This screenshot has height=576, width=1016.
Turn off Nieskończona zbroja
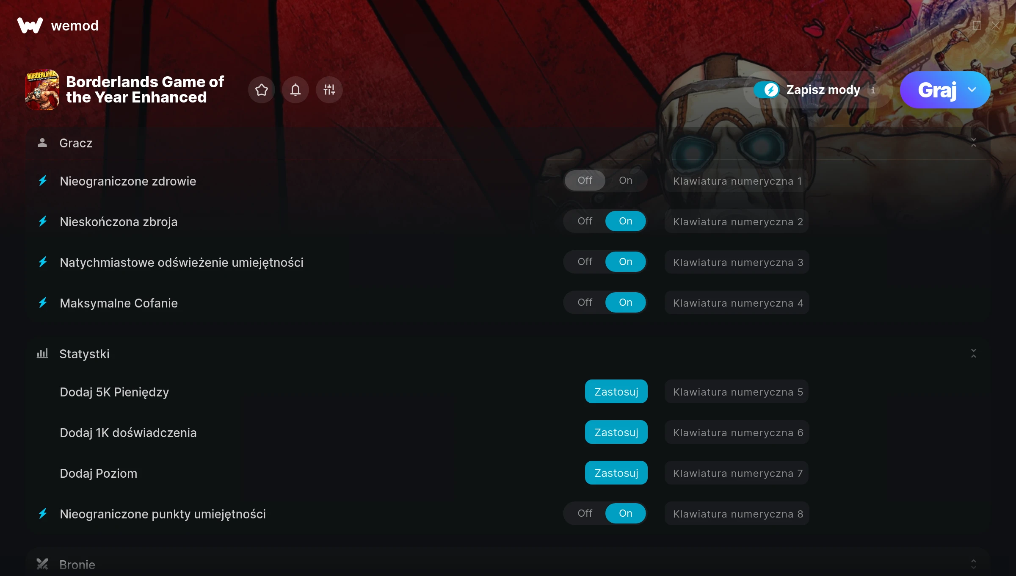point(585,221)
